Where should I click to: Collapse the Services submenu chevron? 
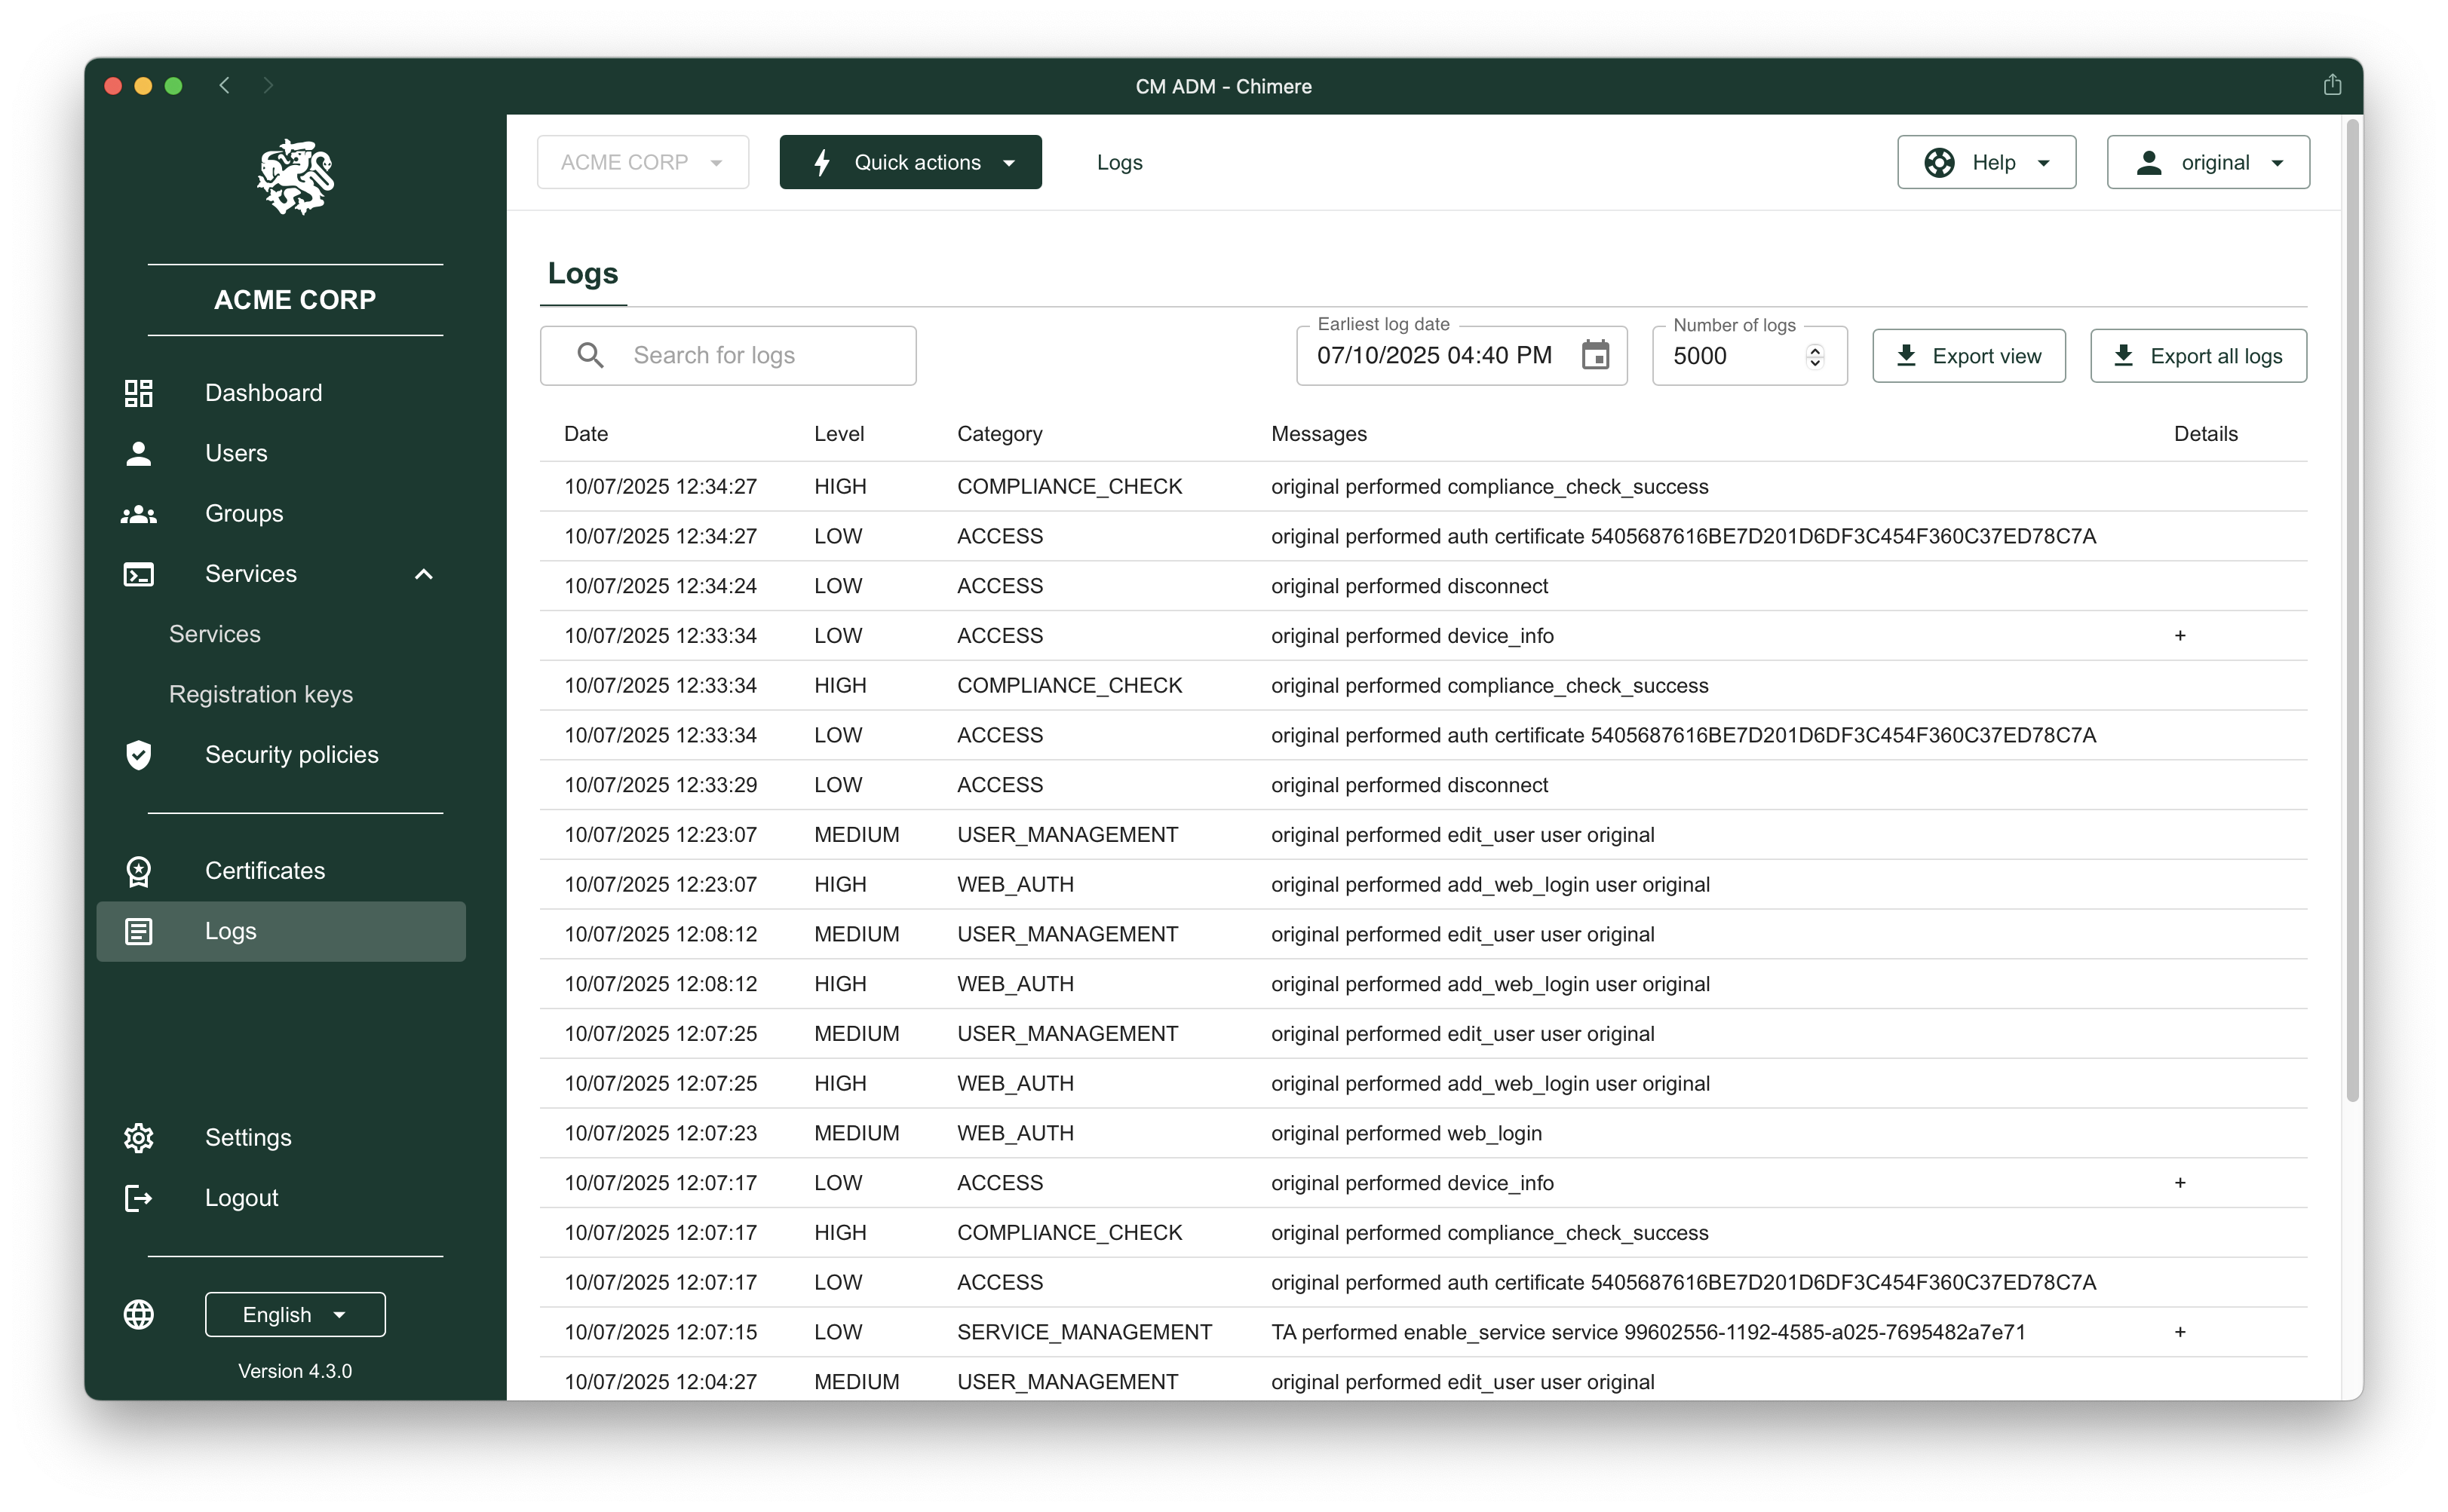coord(423,574)
